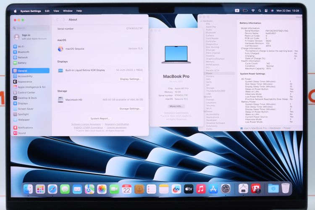The image size is (315, 210).
Task: Select Desktop & Dock in Settings sidebar
Action: 31,98
